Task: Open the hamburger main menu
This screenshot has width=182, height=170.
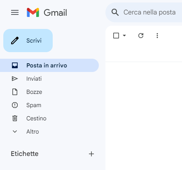Action: click(x=15, y=12)
